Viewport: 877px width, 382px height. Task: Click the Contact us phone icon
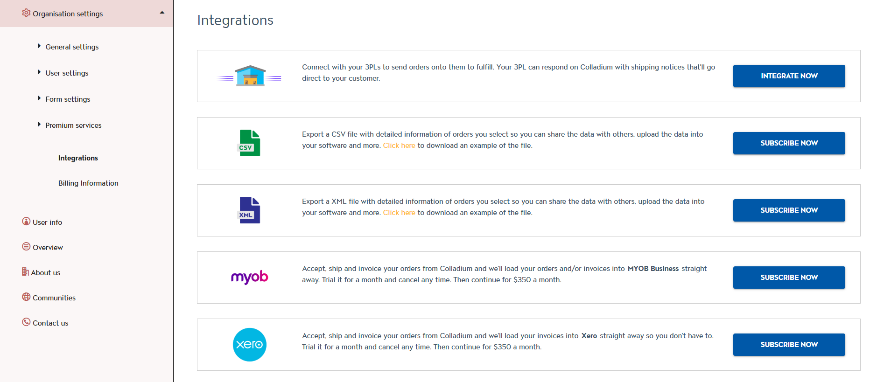pos(26,322)
